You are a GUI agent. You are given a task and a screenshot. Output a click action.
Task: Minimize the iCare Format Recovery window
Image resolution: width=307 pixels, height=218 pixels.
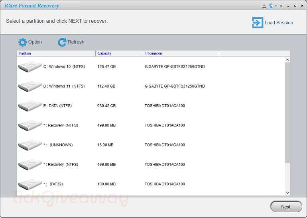point(288,6)
